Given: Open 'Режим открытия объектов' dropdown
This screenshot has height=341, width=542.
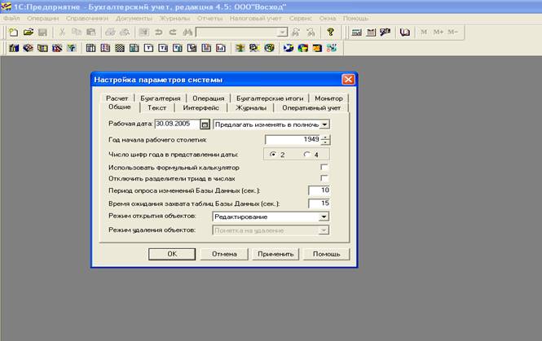Looking at the screenshot, I should coord(324,217).
